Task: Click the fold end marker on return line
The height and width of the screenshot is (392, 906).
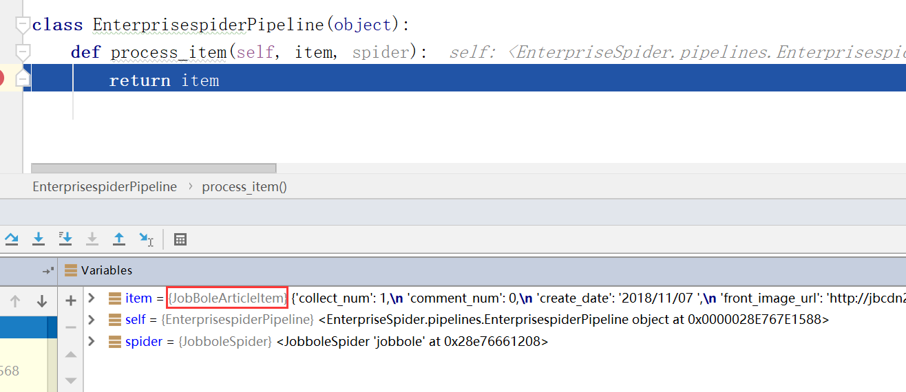Action: [x=23, y=78]
